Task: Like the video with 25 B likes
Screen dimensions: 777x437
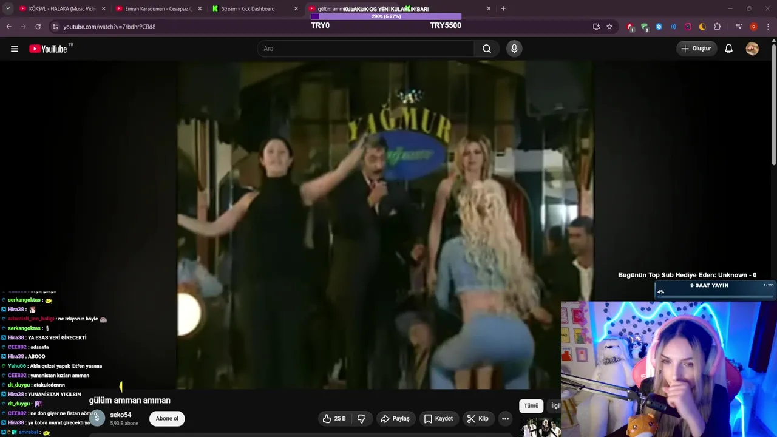Action: pyautogui.click(x=334, y=418)
